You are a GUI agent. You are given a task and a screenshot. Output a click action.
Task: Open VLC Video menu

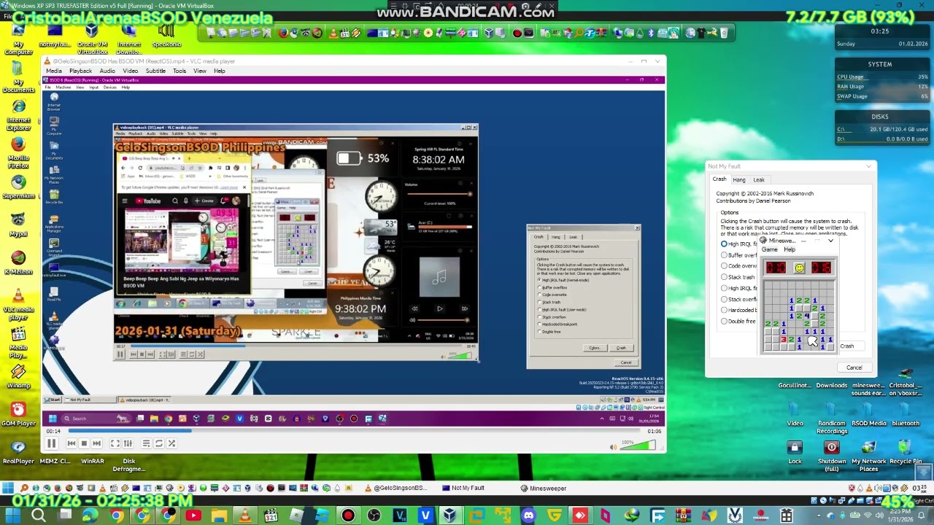[131, 71]
